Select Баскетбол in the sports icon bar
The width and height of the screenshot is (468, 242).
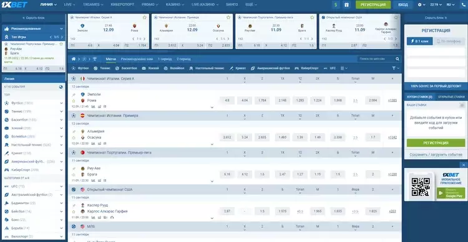pyautogui.click(x=125, y=68)
